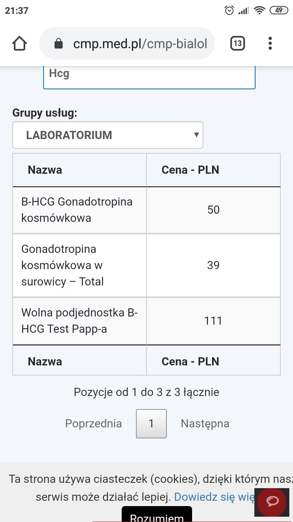This screenshot has width=293, height=522.
Task: Tap the alarm clock status icon
Action: (230, 11)
